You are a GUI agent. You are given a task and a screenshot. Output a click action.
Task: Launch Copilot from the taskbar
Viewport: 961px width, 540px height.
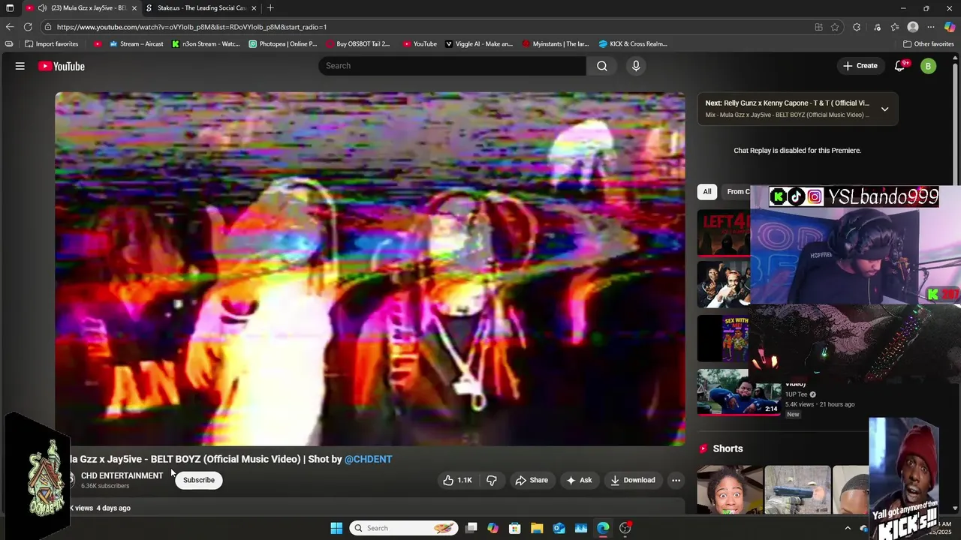pyautogui.click(x=493, y=528)
